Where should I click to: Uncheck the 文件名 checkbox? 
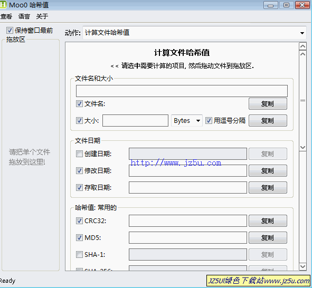(79, 103)
